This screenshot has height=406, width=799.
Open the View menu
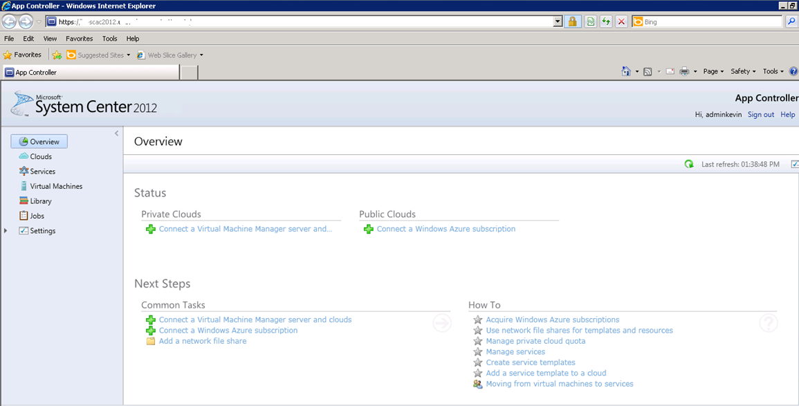(x=50, y=39)
